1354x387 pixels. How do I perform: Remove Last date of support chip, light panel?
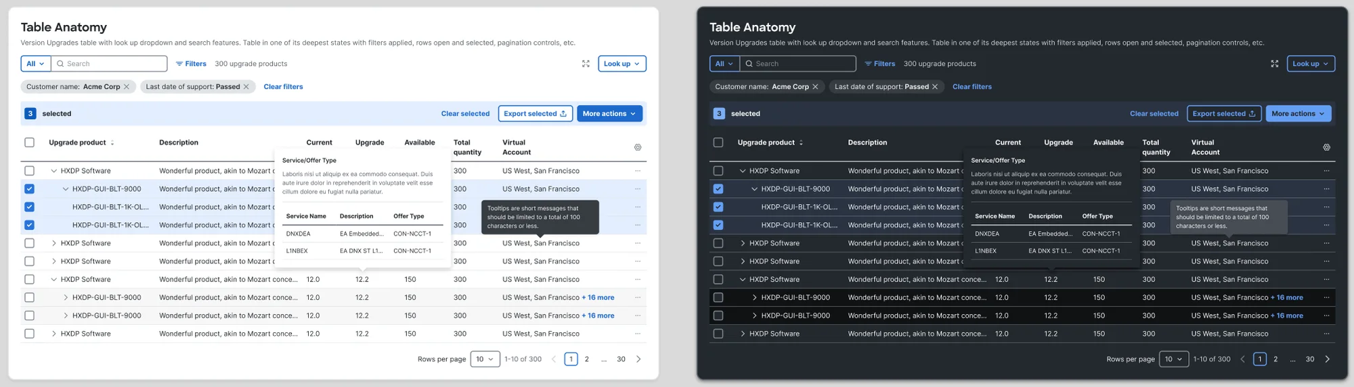point(246,86)
